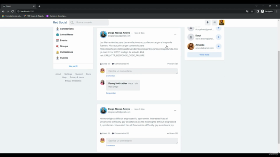Image resolution: width=280 pixels, height=157 pixels.
Task: Open Penny Hofstadter's profile name
Action: [x=118, y=83]
